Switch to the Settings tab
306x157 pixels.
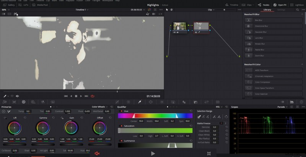pos(281,10)
